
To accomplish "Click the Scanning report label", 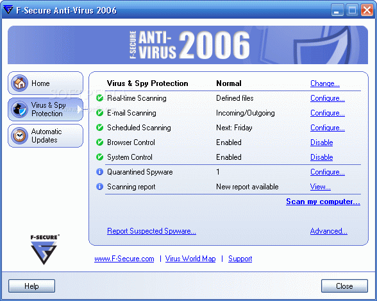I will click(131, 187).
